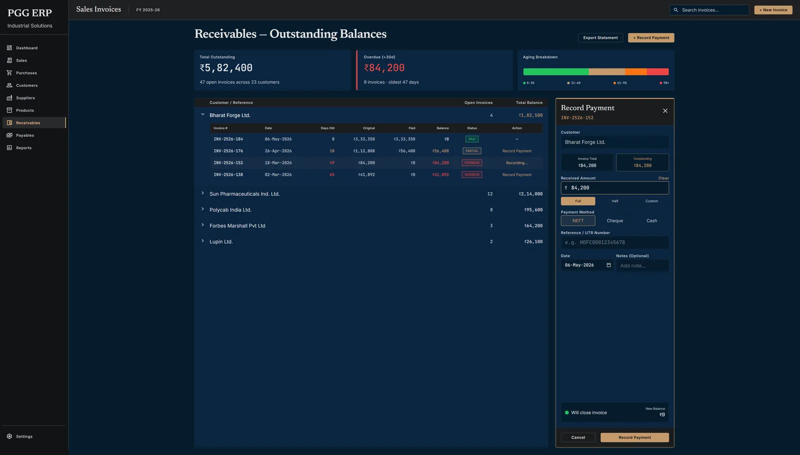Select the Full amount option
The width and height of the screenshot is (800, 455).
pyautogui.click(x=578, y=201)
